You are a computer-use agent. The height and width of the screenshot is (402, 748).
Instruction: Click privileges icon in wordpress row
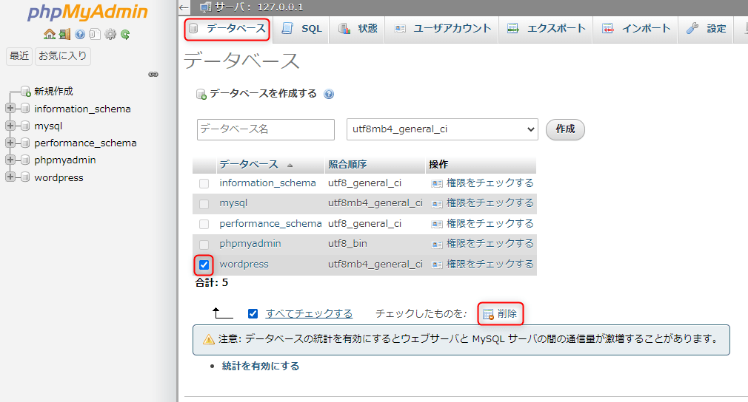pos(436,265)
